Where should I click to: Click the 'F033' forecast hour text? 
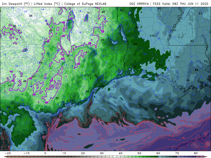(157, 4)
